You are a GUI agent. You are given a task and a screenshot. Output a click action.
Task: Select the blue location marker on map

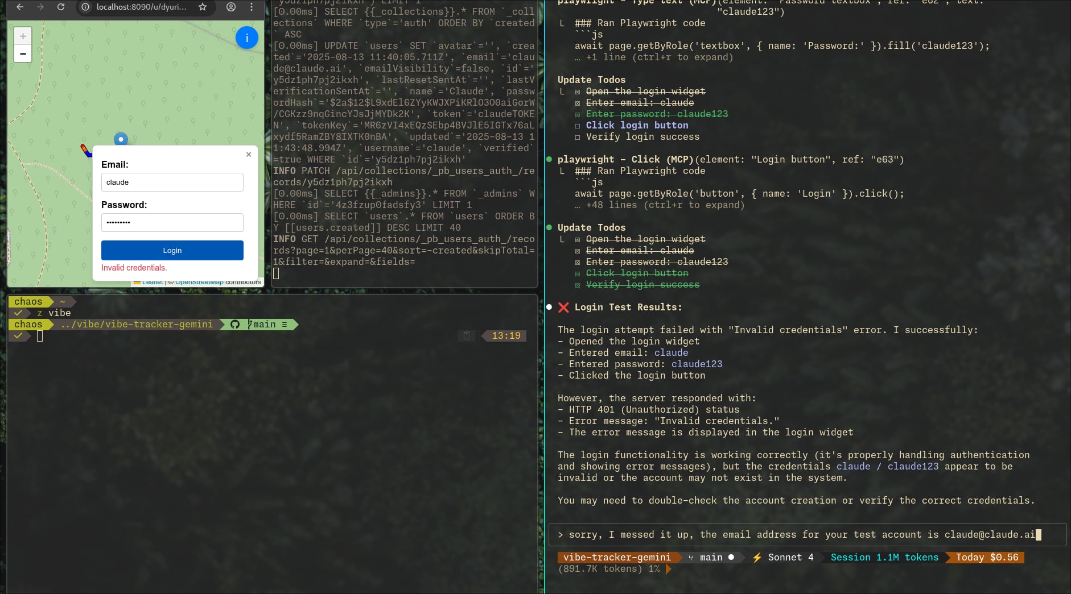point(121,139)
